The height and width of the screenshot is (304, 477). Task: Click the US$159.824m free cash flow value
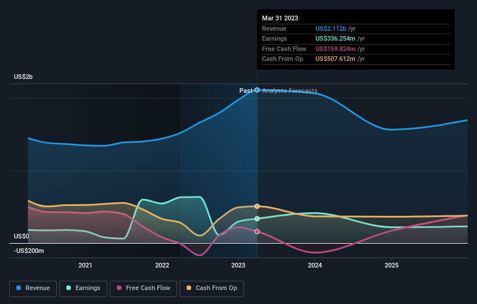(335, 49)
